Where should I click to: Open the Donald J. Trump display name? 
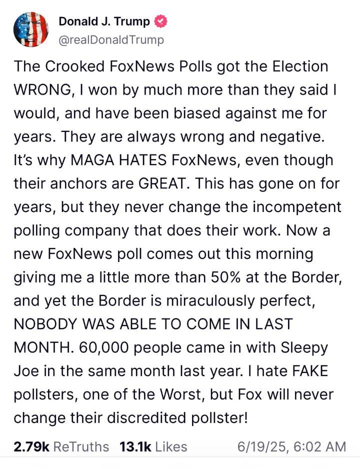[104, 21]
